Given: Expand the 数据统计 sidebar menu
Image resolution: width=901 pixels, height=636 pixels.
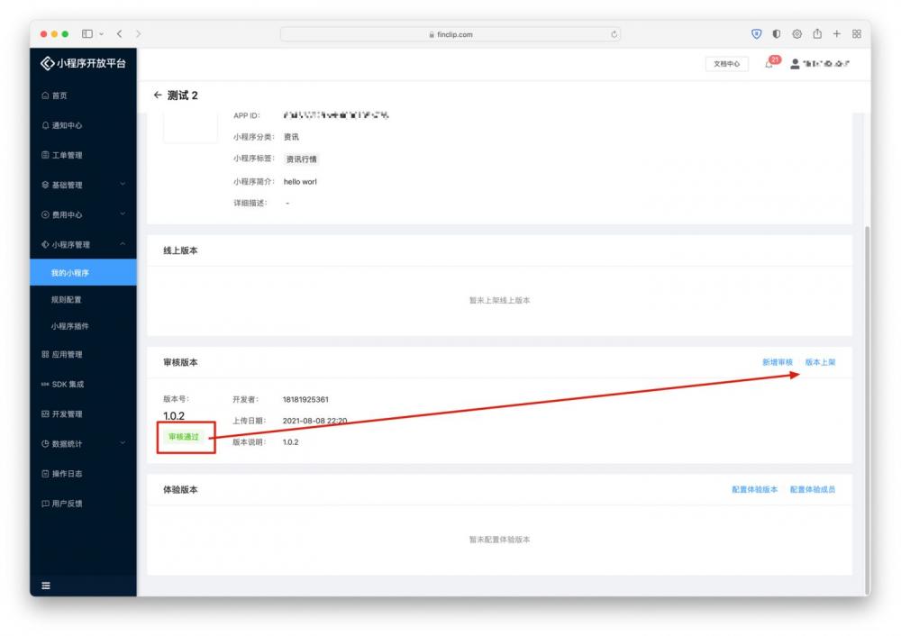Looking at the screenshot, I should 83,444.
